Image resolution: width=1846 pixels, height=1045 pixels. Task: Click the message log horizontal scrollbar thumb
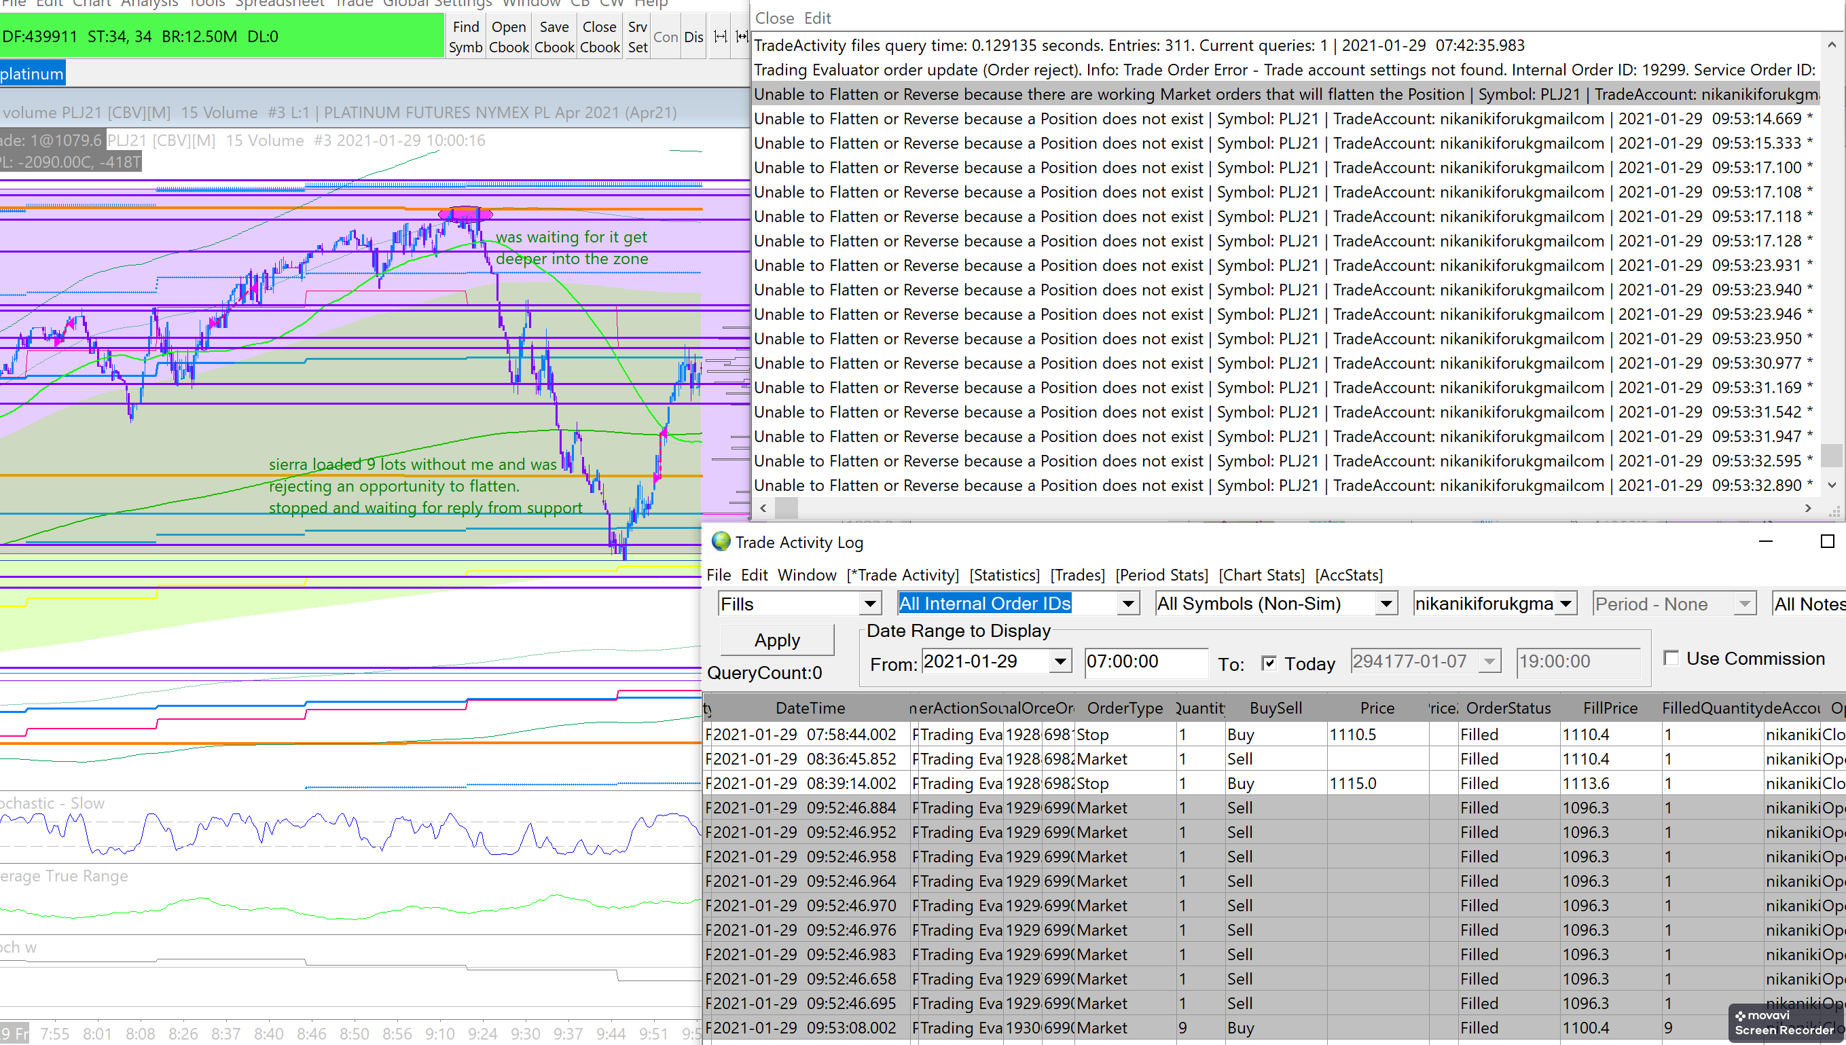[x=786, y=508]
